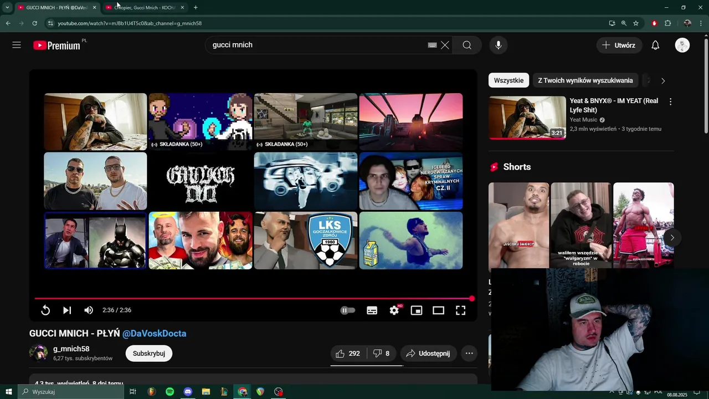The height and width of the screenshot is (399, 709).
Task: Open player settings gear
Action: tap(394, 310)
